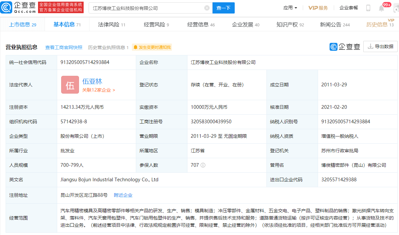Click the 导出数据 export button
This screenshot has height=235, width=399.
[x=380, y=46]
